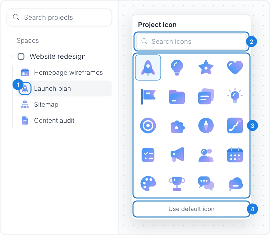
Task: Select the checklist icon
Action: (x=148, y=155)
